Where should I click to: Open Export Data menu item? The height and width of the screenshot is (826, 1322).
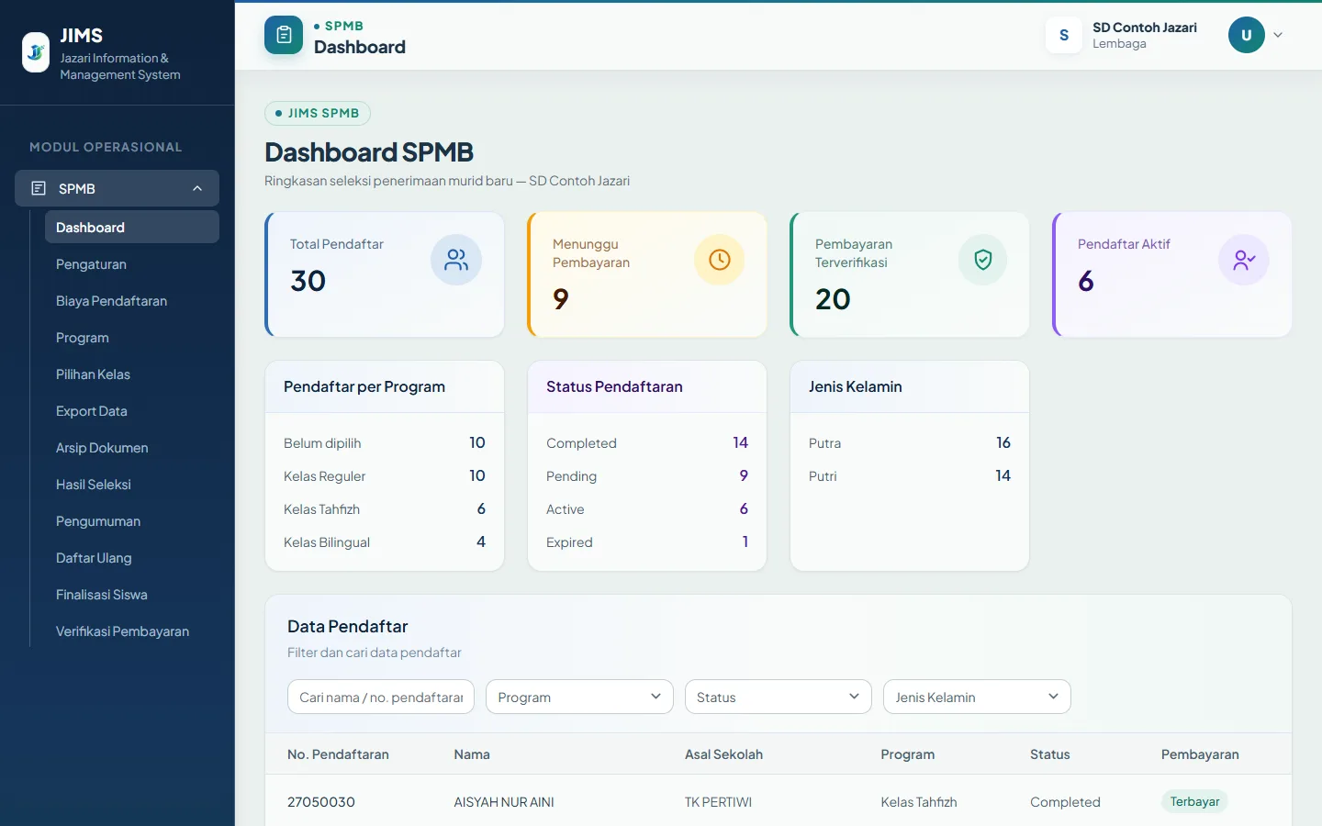point(132,410)
